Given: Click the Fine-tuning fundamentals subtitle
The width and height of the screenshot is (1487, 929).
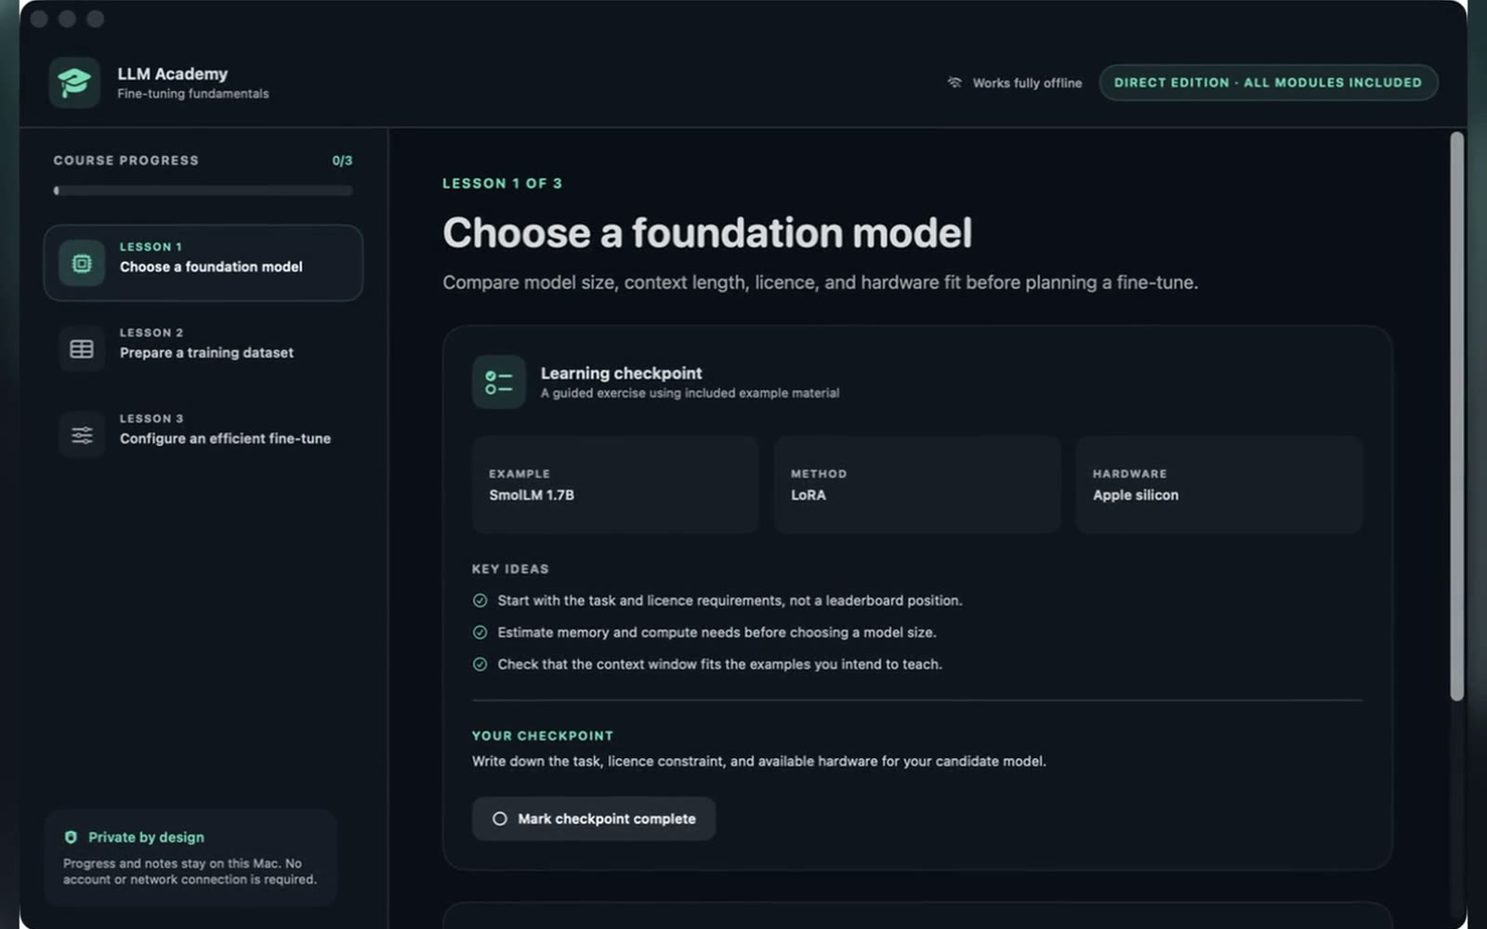Looking at the screenshot, I should click(x=192, y=94).
